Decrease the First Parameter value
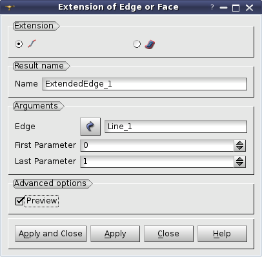Screen dimensions: 262x257 tap(239, 149)
